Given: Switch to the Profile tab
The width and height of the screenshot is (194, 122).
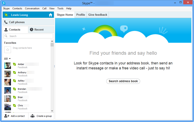Looking at the screenshot, I should pos(81,15).
